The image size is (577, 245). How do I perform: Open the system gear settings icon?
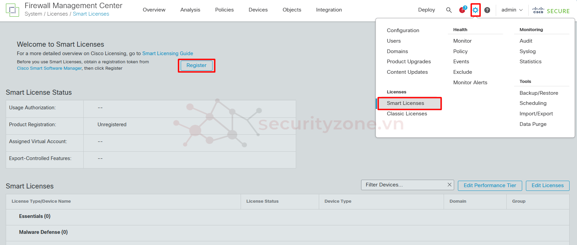click(475, 10)
